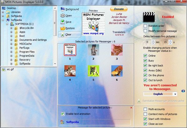The height and width of the screenshot is (128, 187).
Task: Click the Background icon button
Action: tap(62, 9)
